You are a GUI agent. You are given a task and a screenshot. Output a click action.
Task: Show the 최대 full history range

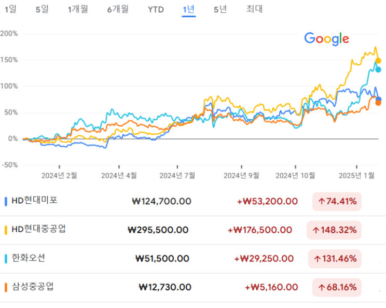tap(255, 9)
